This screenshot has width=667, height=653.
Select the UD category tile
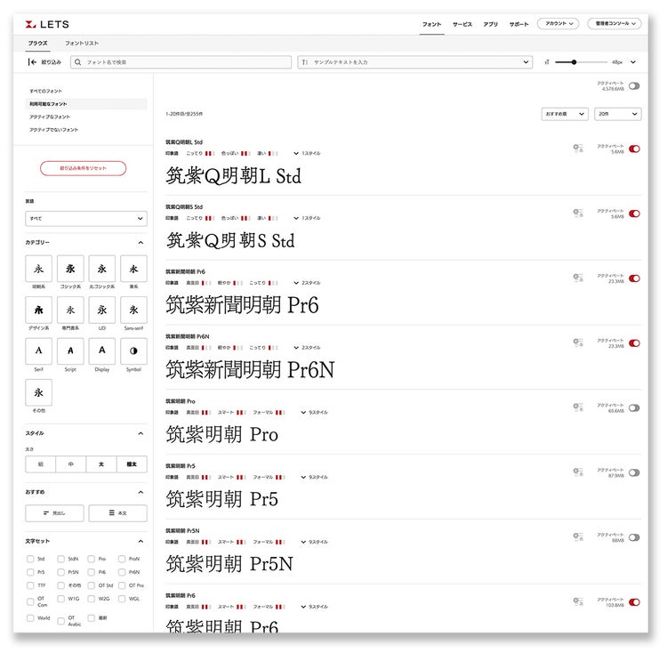[102, 310]
